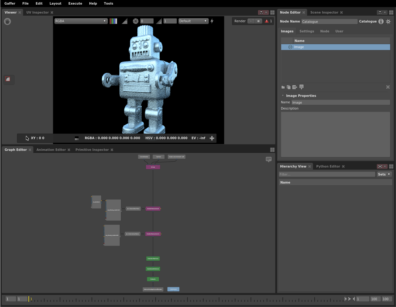Click the extract image down-arrow icon
The image size is (396, 307).
pos(301,87)
